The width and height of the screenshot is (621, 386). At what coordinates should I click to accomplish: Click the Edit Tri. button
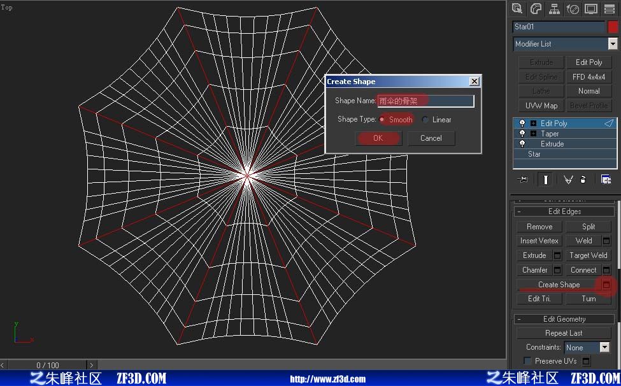(x=539, y=299)
